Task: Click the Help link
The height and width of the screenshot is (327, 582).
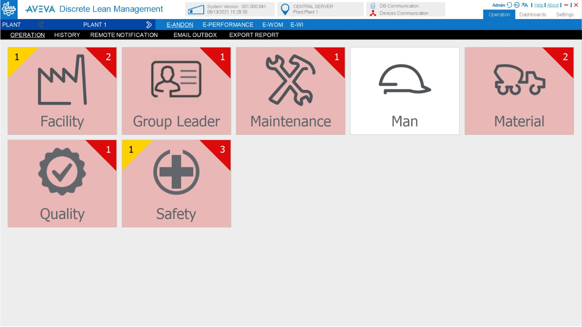Action: 539,5
